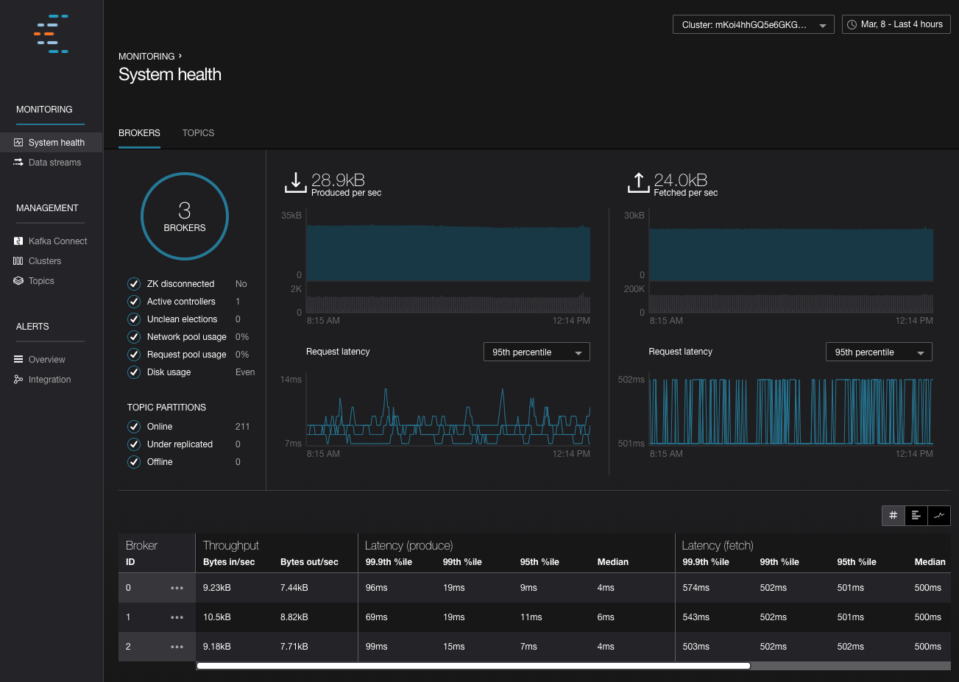The width and height of the screenshot is (959, 682).
Task: Click the Topics sidebar icon
Action: tap(18, 281)
